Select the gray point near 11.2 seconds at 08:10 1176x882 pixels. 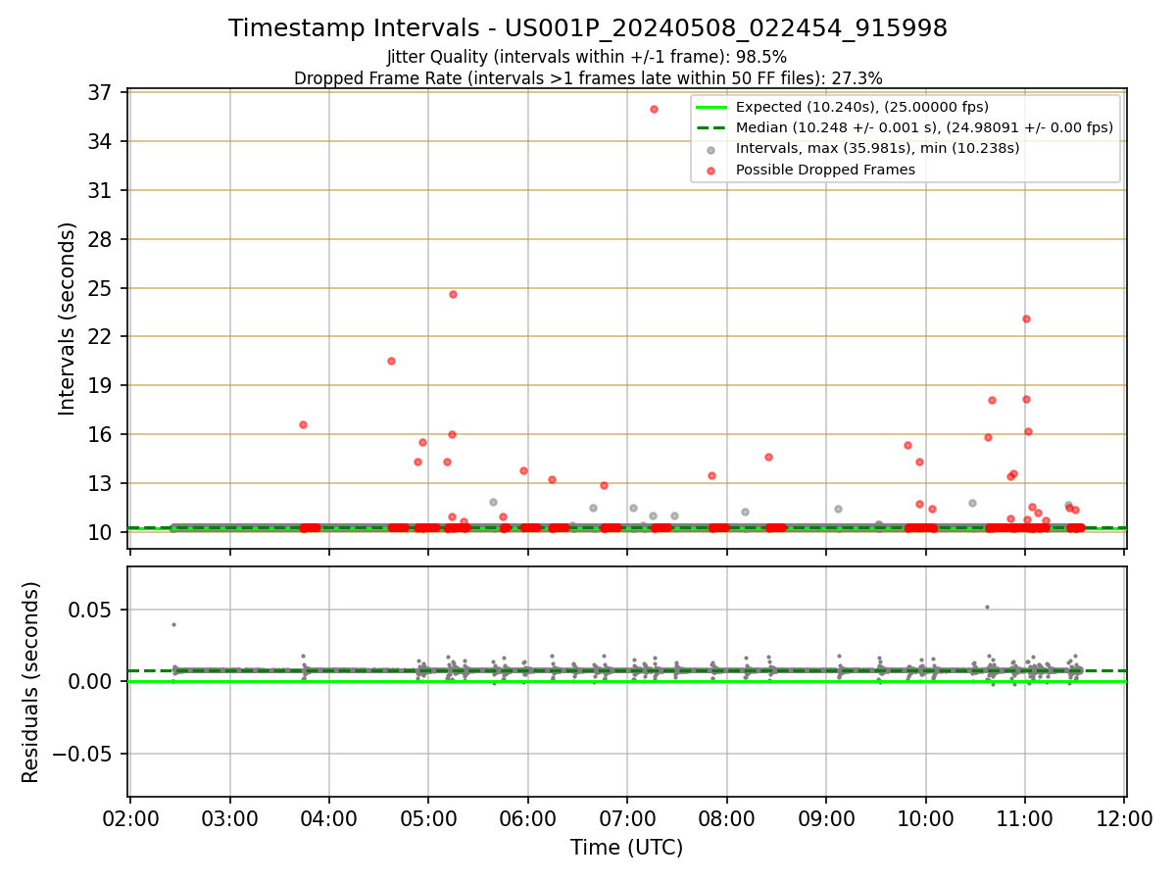tap(745, 512)
